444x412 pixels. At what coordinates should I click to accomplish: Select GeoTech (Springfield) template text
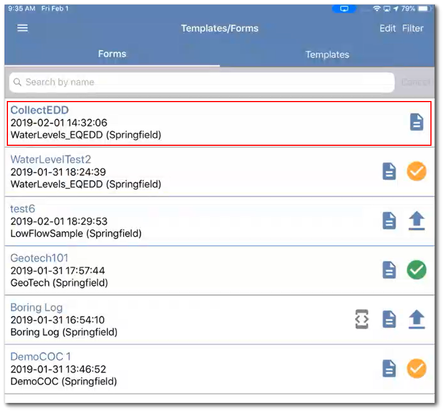pyautogui.click(x=59, y=283)
